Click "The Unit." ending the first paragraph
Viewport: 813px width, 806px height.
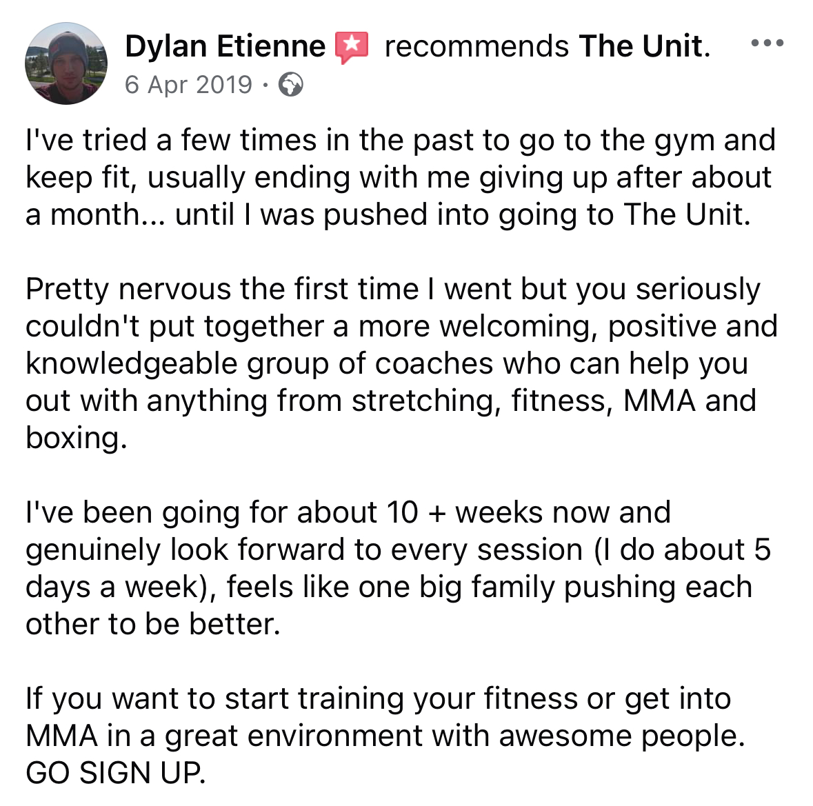coord(687,214)
